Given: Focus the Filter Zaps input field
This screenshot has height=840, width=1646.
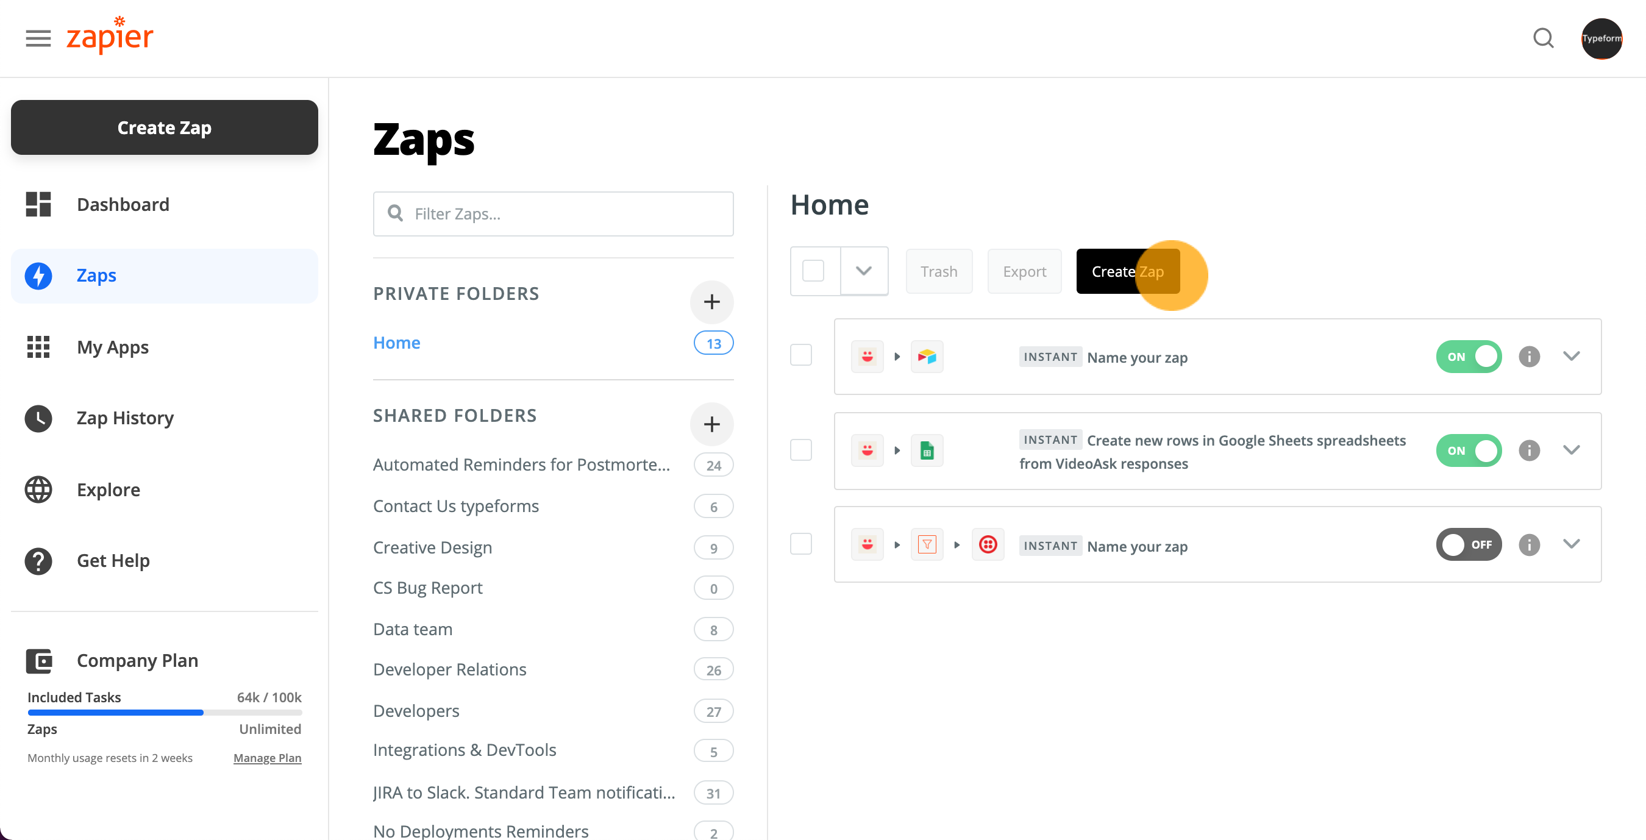Looking at the screenshot, I should coord(554,213).
